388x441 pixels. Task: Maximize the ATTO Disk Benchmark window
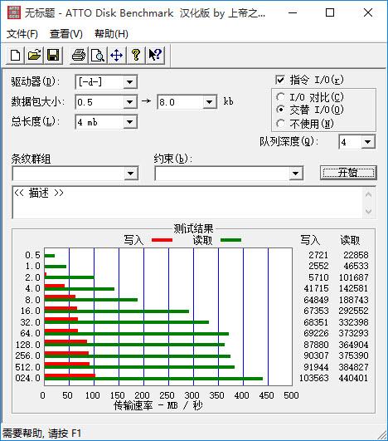click(x=330, y=12)
